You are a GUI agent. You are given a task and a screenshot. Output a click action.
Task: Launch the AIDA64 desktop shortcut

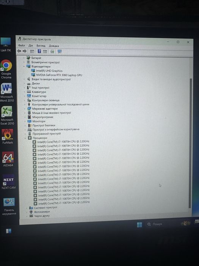point(8,159)
